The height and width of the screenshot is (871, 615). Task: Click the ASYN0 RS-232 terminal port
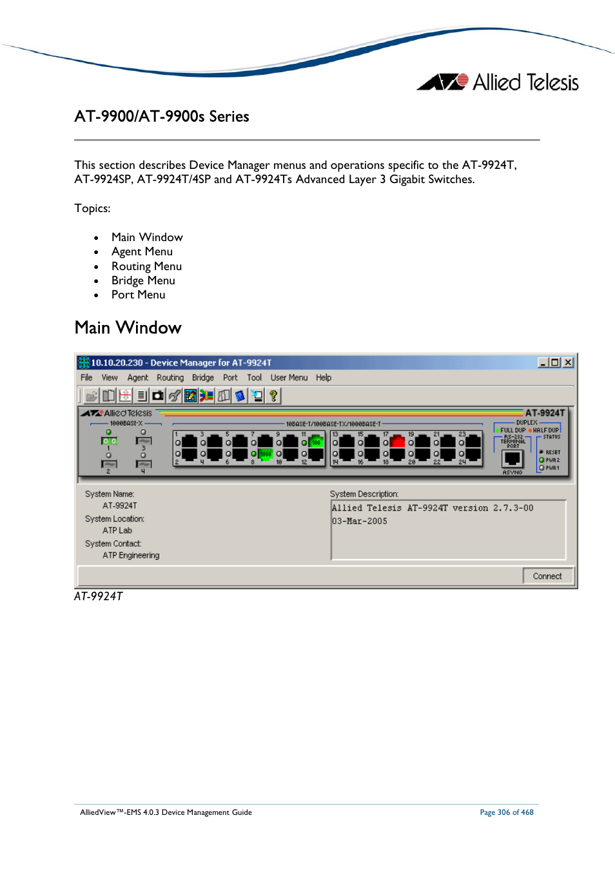click(512, 458)
